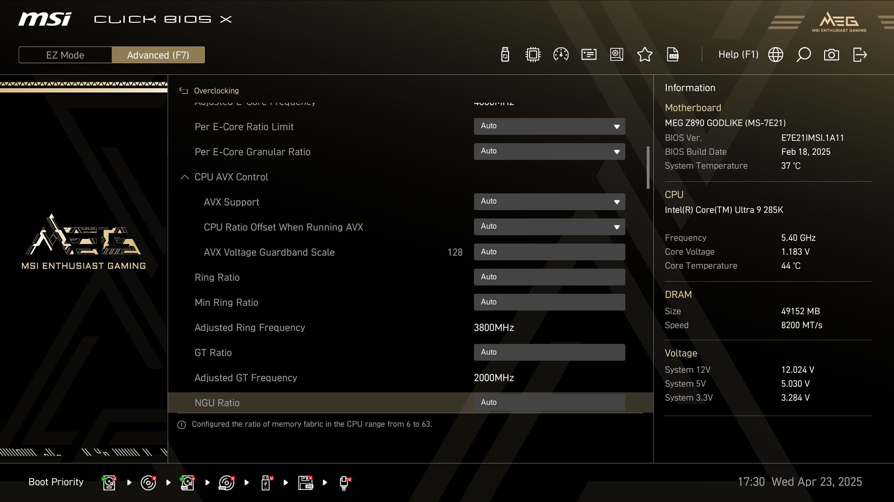Select the USB hard disk boot device

pos(187,483)
